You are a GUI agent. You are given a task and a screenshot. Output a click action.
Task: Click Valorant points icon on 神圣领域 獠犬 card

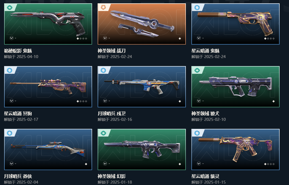tap(199, 101)
